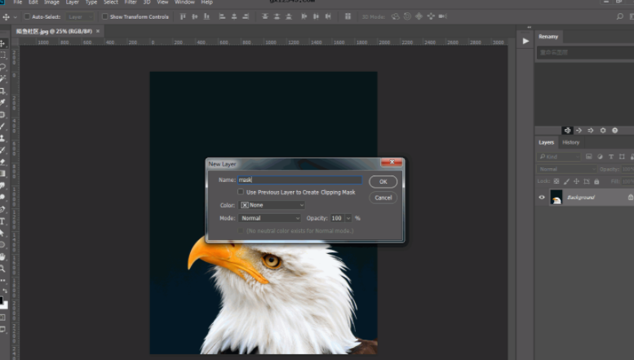Select the Eyedropper tool
Viewport: 634px width, 360px height.
(x=2, y=102)
